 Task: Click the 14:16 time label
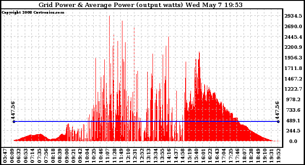click(x=169, y=156)
